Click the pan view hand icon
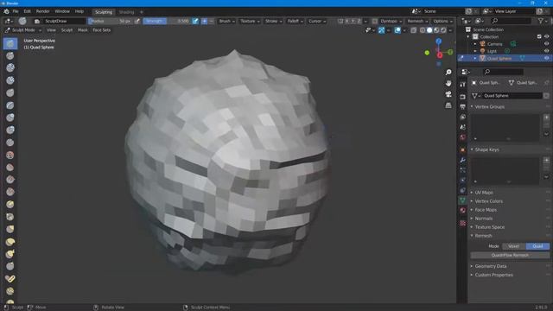Screen dimensions: 553x311 click(x=448, y=83)
